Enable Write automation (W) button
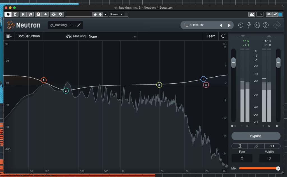This screenshot has height=177, width=287. [30, 14]
